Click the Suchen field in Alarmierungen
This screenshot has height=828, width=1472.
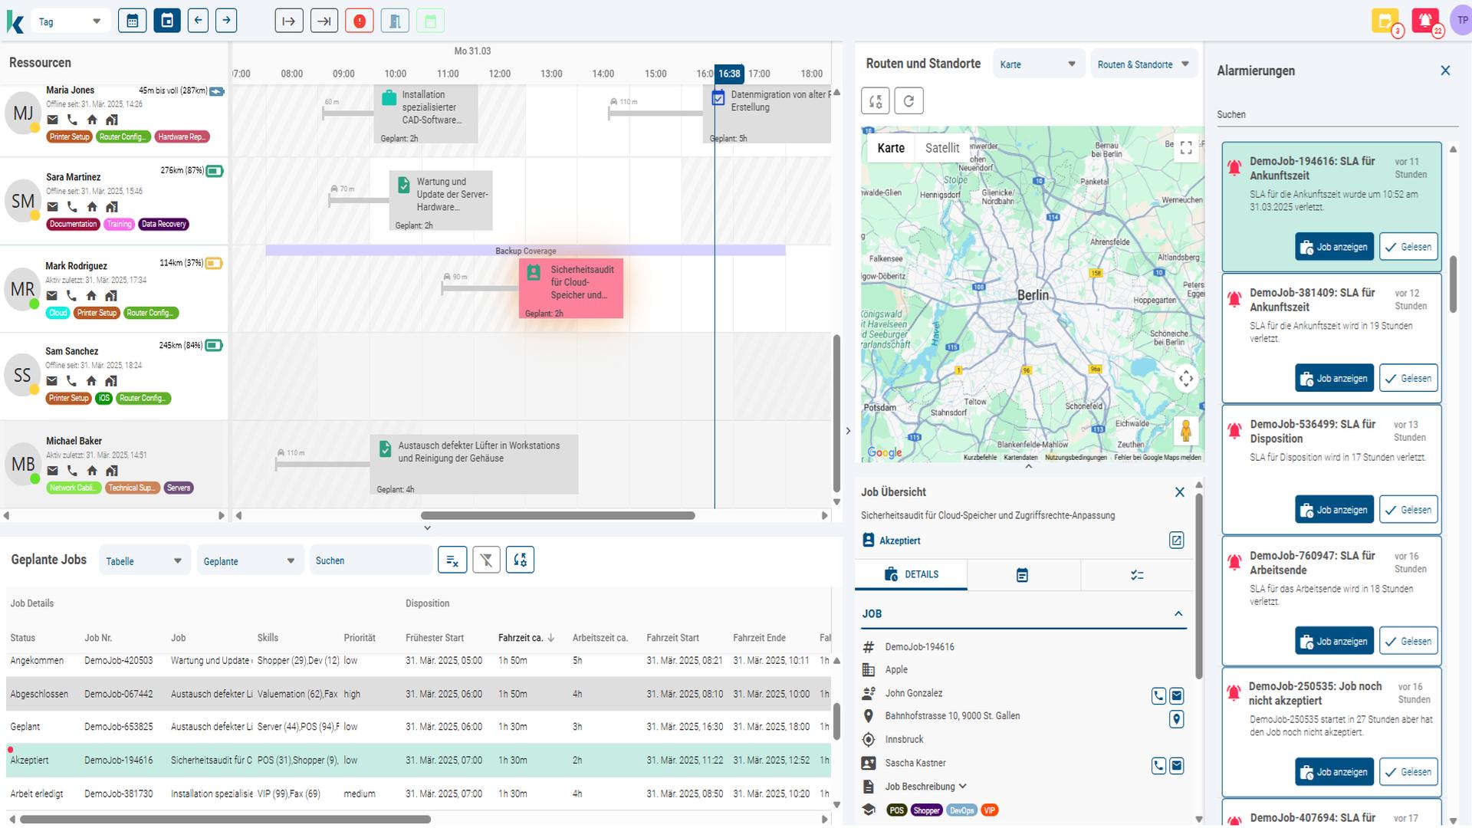pyautogui.click(x=1337, y=115)
